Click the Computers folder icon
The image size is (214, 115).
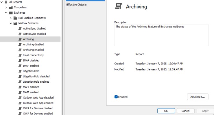pyautogui.click(x=11, y=7)
